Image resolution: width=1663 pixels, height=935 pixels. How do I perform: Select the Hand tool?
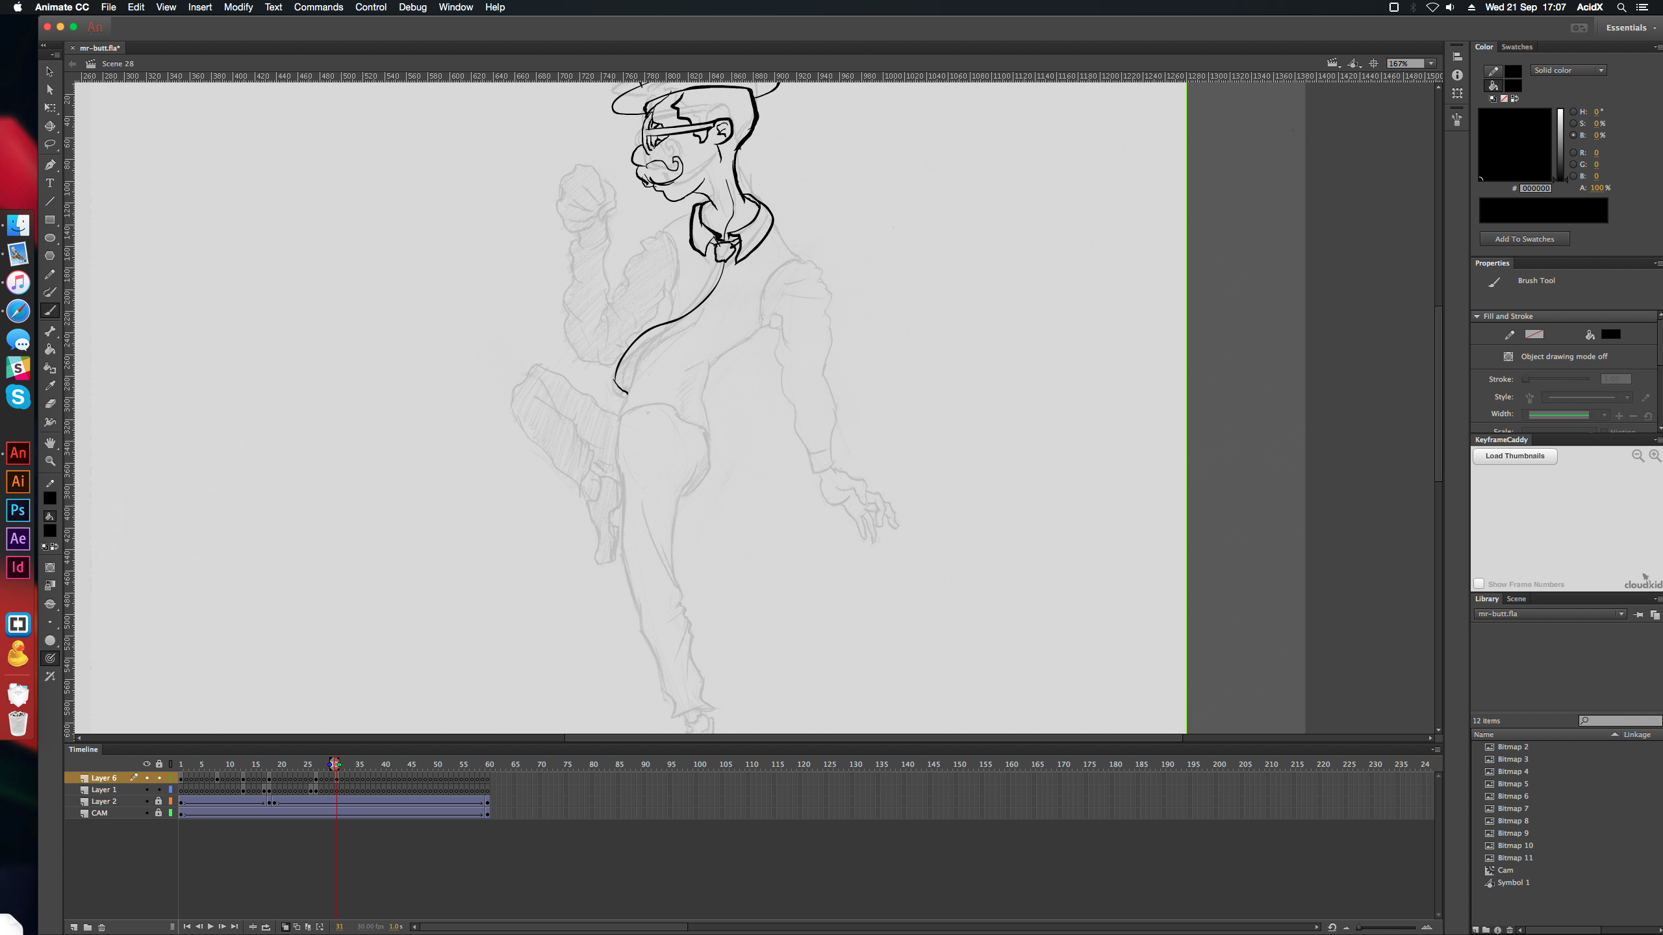[x=50, y=443]
